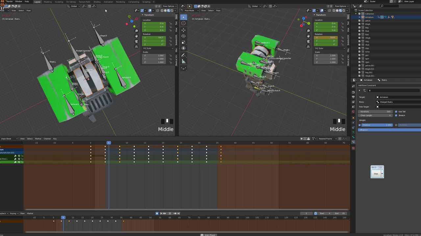
Task: Select the Scale tool in right viewport toolbar
Action: [x=184, y=42]
